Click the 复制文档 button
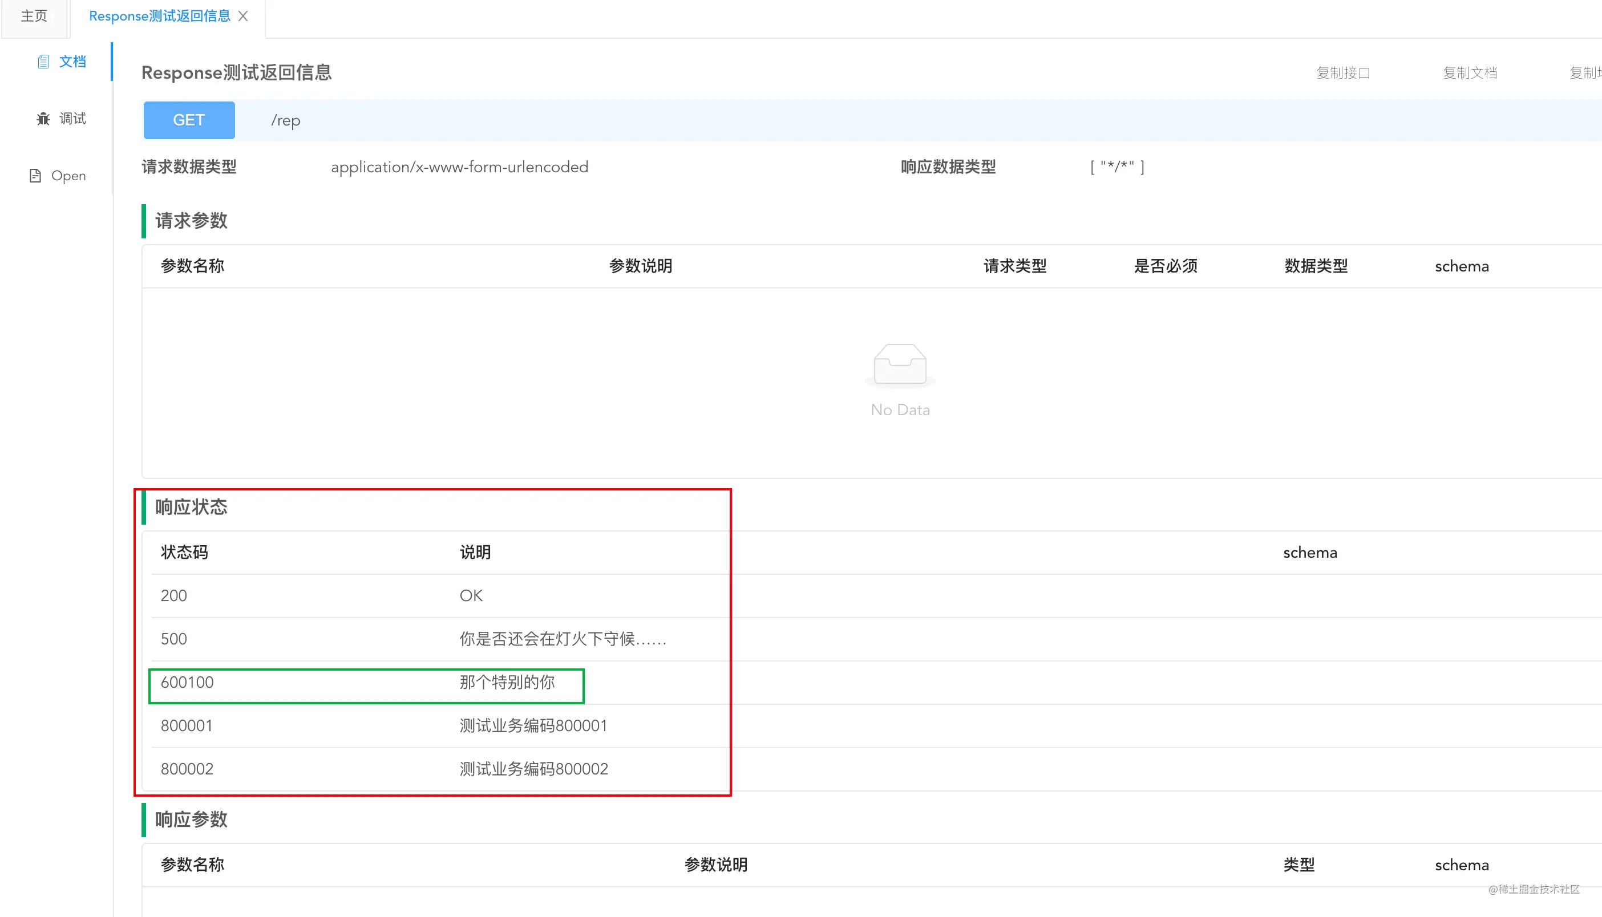Viewport: 1602px width, 917px height. coord(1470,73)
